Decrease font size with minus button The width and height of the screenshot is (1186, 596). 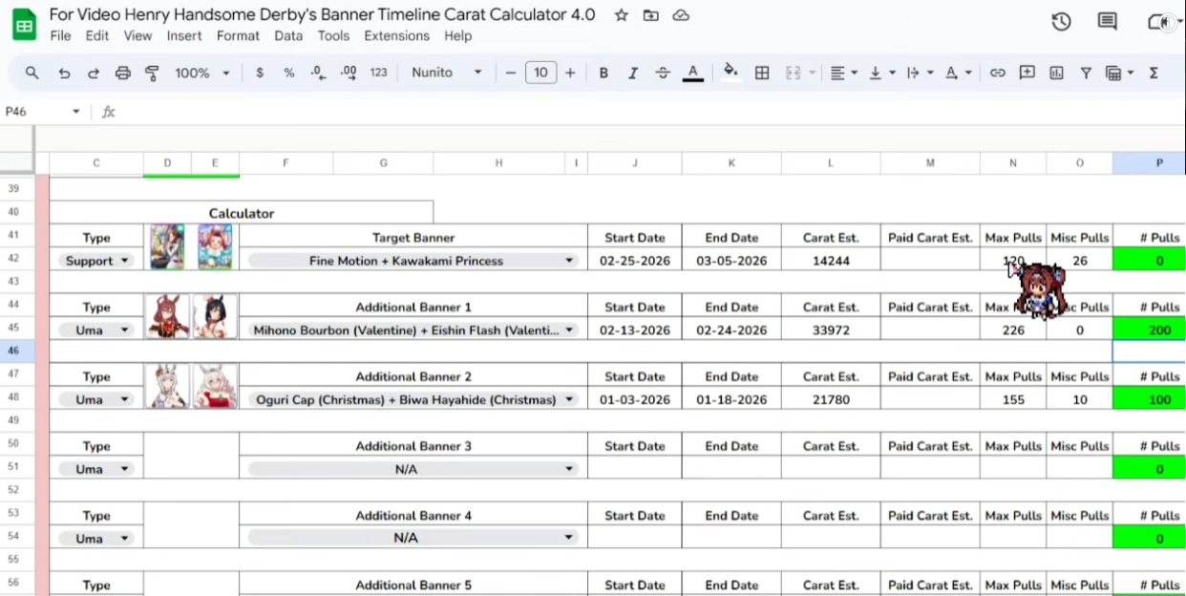click(x=511, y=73)
